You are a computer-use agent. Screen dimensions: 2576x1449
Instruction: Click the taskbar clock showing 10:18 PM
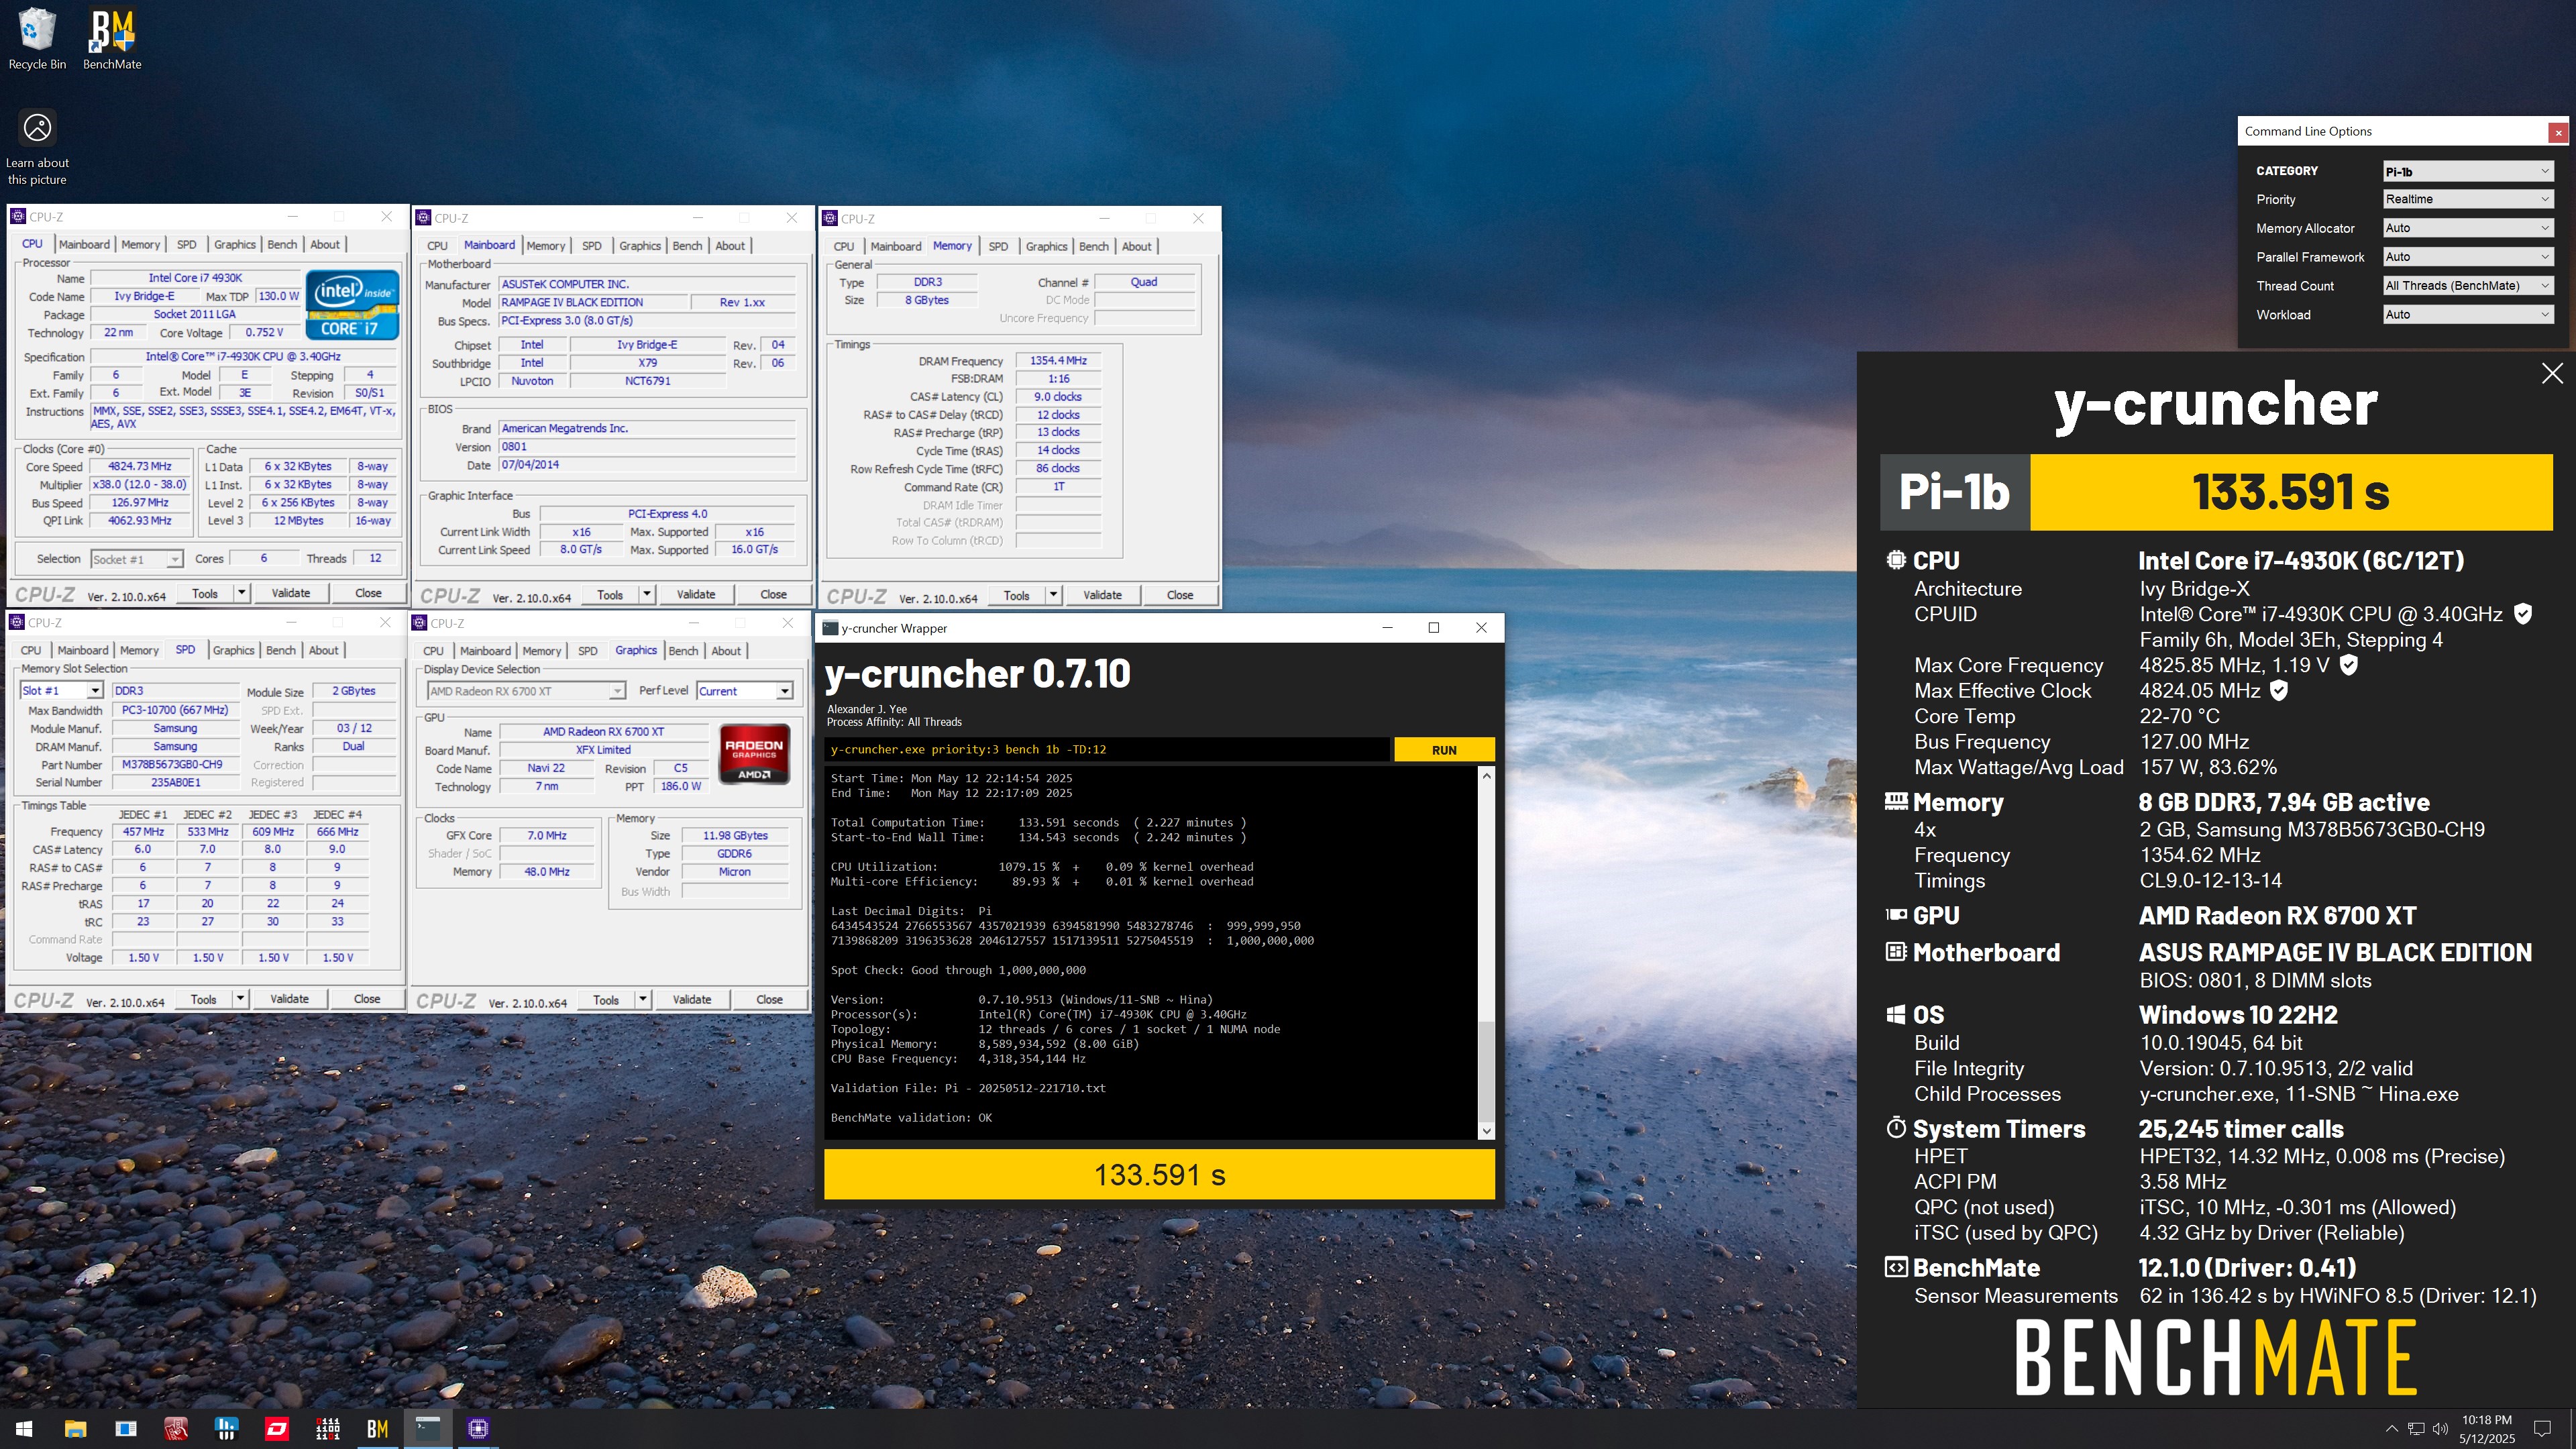[x=2487, y=1429]
